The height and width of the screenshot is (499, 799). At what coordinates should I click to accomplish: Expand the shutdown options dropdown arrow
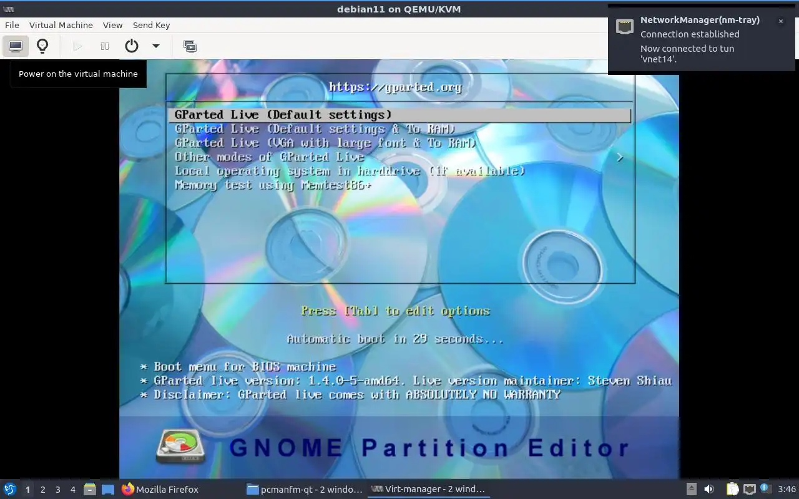(x=156, y=46)
